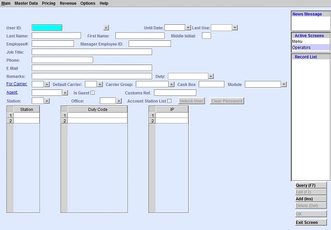This screenshot has width=331, height=230.
Task: Open the Help menu
Action: (x=104, y=3)
